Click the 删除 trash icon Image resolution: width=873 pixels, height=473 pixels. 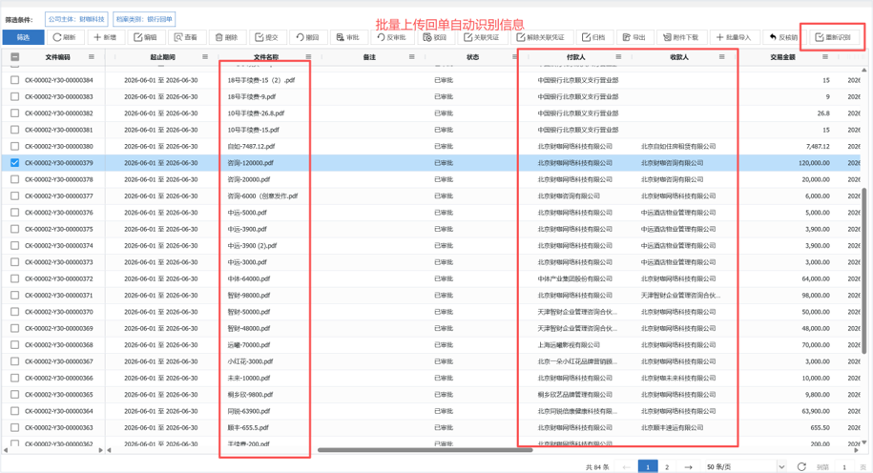pos(218,37)
